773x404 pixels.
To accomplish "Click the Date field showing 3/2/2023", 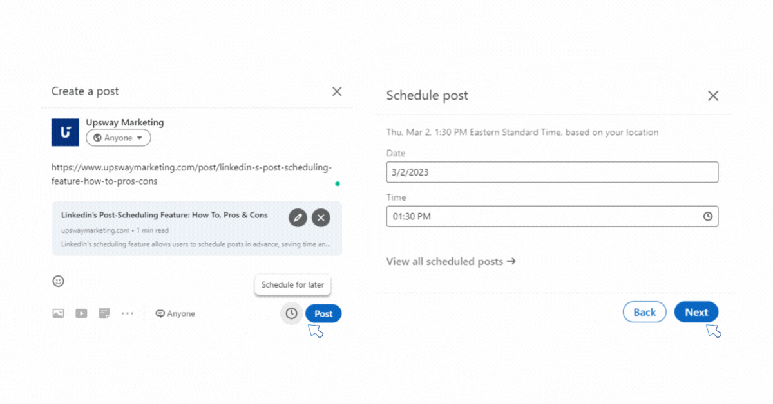I will tap(552, 172).
